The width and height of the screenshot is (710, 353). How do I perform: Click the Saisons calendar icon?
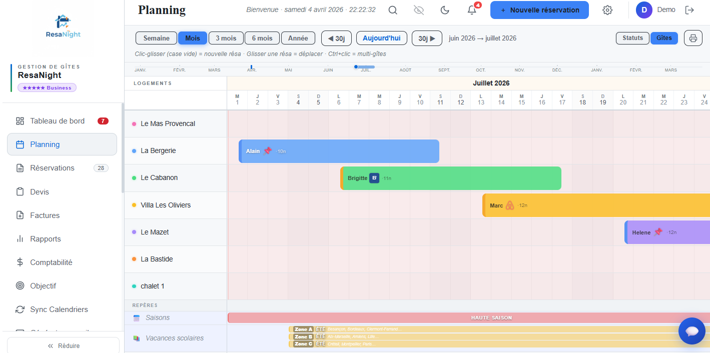137,318
